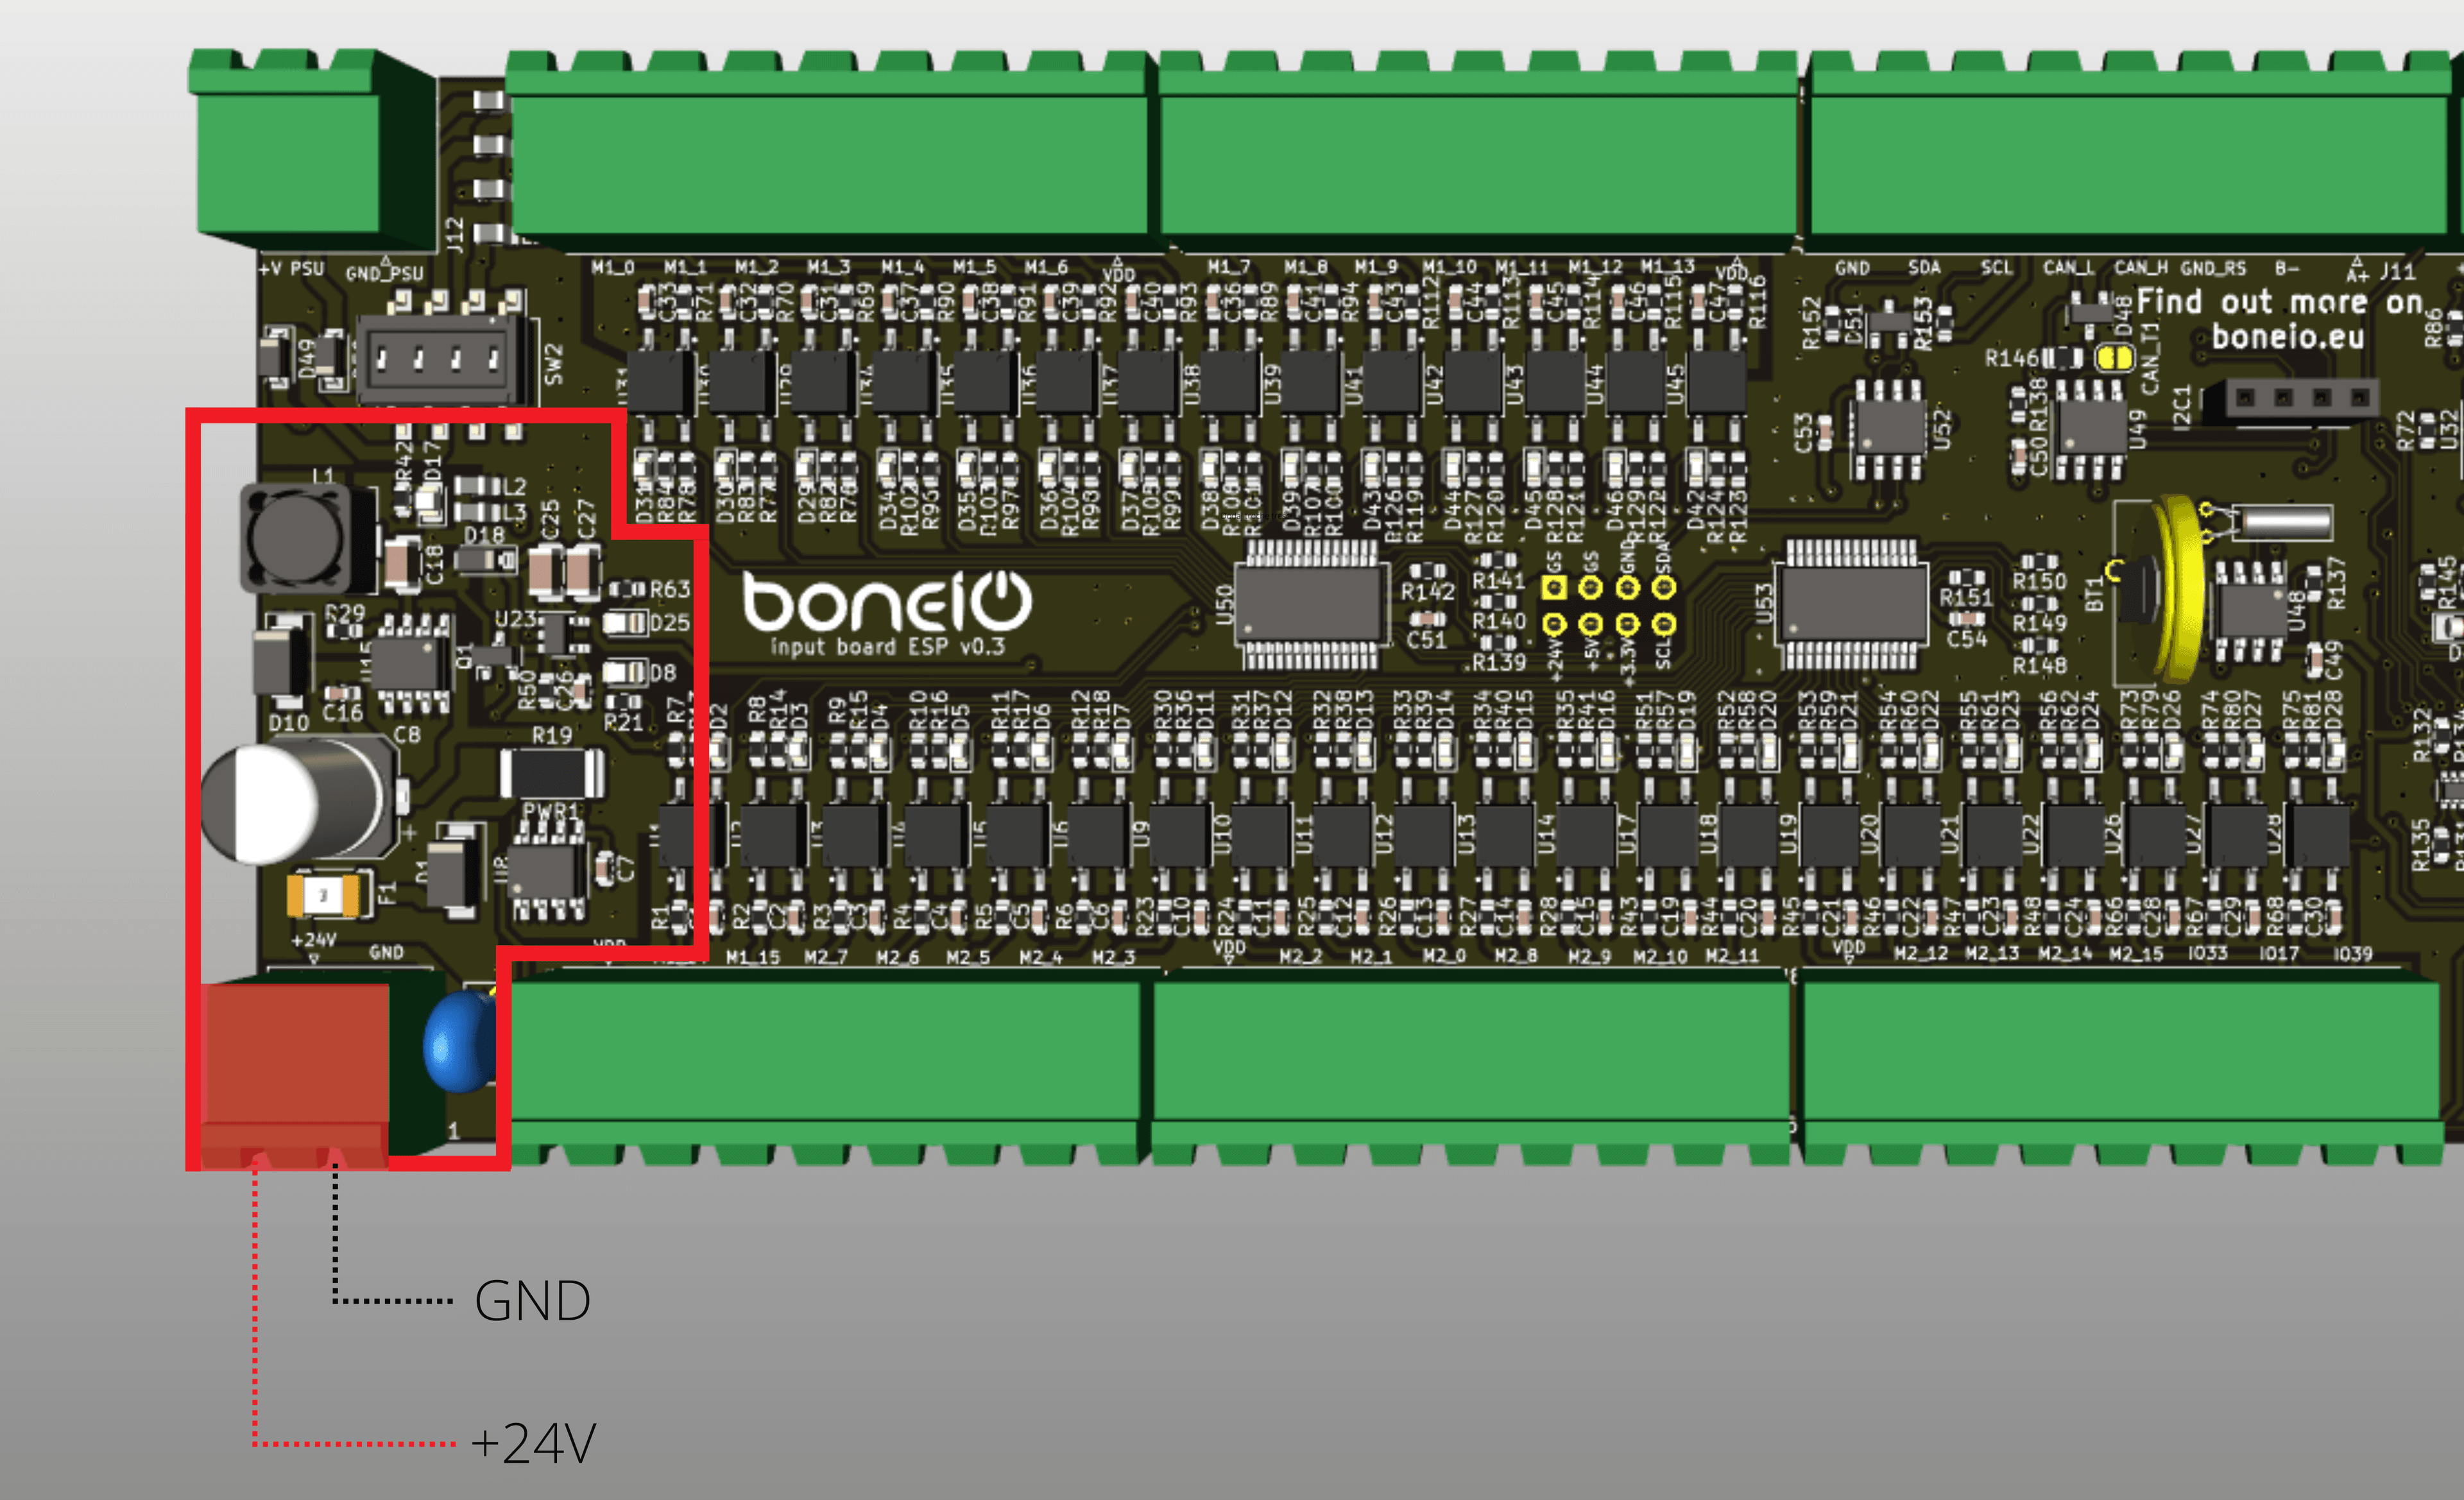Click the 'IO17' pin label
Viewport: 2464px width, 1500px height.
point(2279,953)
